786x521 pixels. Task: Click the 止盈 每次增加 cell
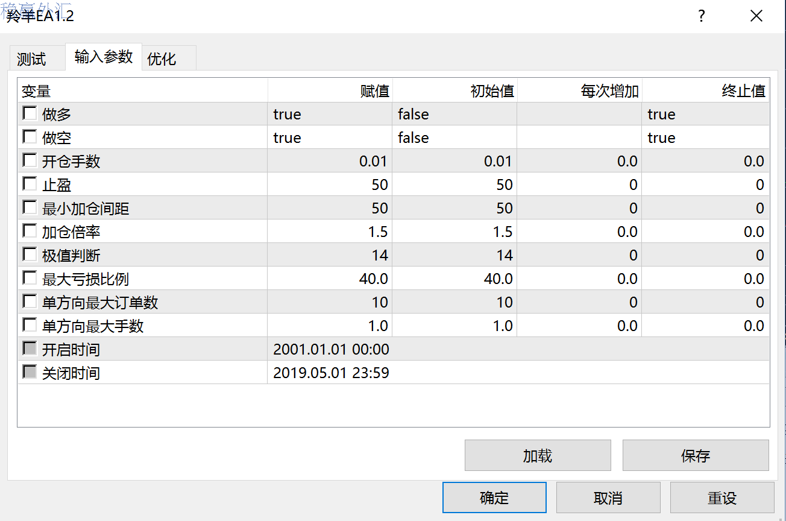tap(580, 185)
